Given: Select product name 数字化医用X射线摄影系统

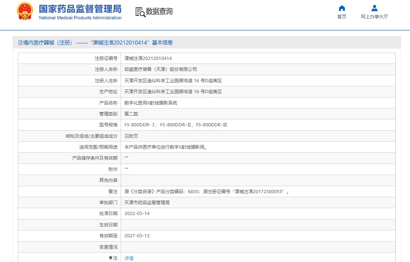Looking at the screenshot, I should (x=151, y=103).
